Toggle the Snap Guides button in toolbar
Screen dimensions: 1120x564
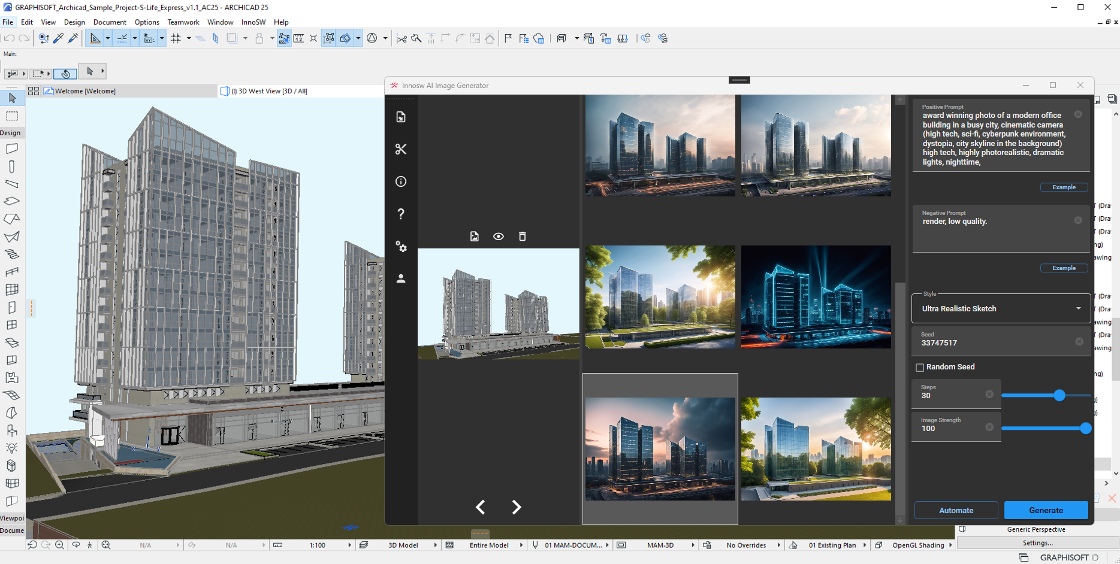tap(122, 38)
